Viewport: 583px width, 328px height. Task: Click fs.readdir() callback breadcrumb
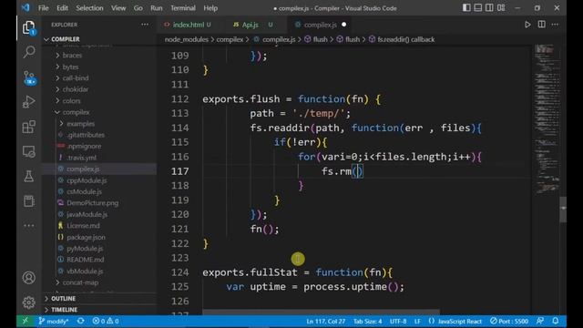click(x=405, y=39)
